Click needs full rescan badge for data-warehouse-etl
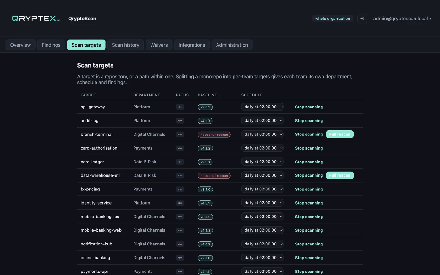 (214, 176)
